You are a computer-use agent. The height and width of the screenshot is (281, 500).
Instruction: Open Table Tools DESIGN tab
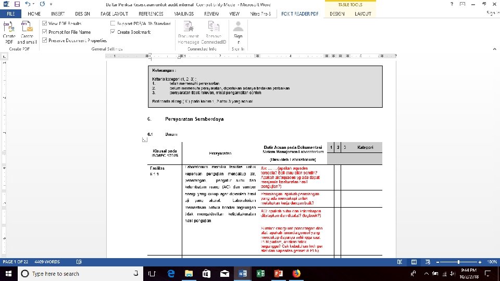tap(337, 14)
